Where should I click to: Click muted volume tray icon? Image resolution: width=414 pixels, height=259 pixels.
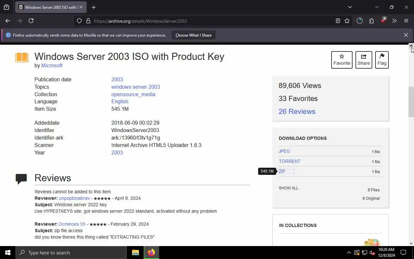[372, 253]
